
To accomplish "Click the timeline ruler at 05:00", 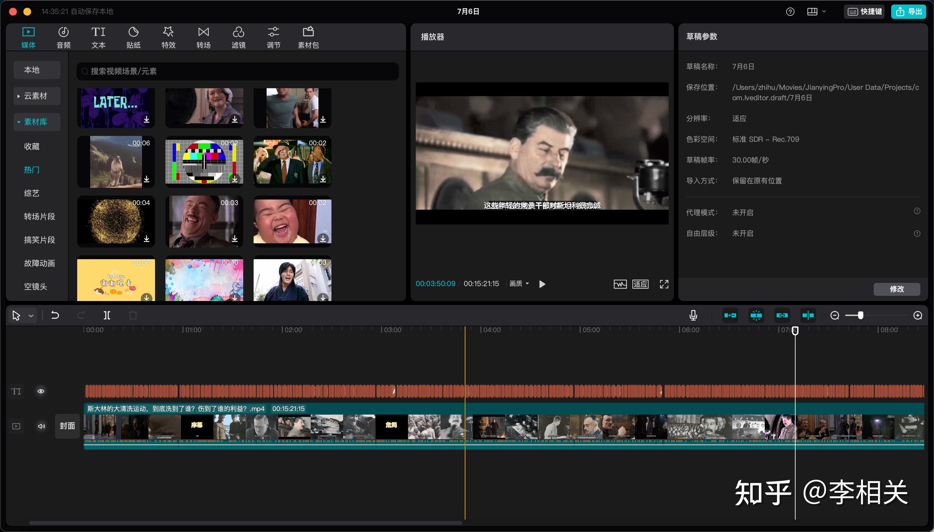I will coord(591,330).
